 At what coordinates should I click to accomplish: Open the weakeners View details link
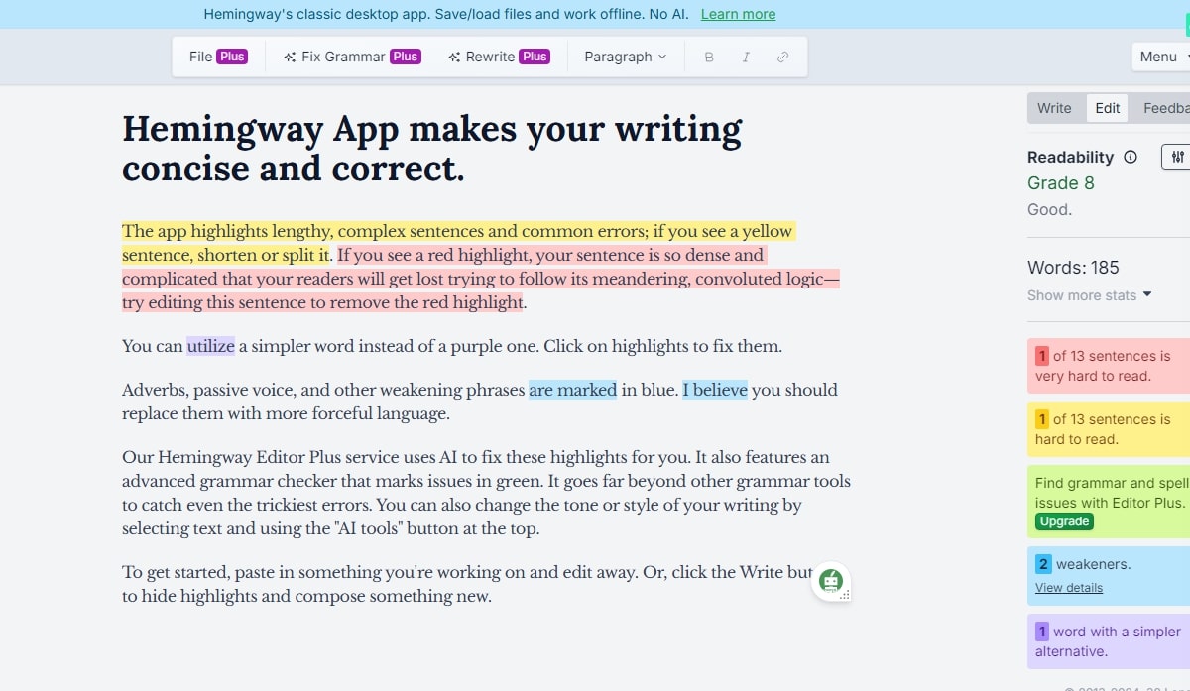[1068, 588]
